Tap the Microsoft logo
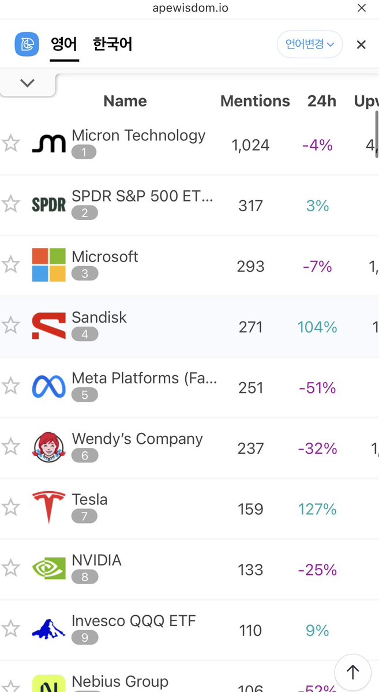379x692 pixels. click(x=49, y=265)
